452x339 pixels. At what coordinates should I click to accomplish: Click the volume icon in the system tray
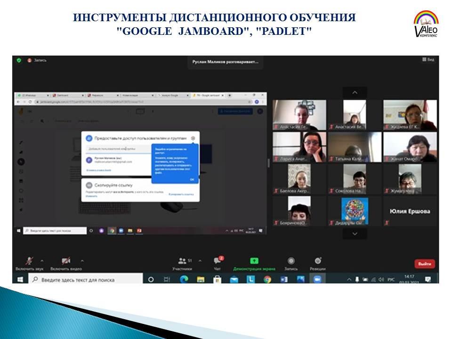[x=381, y=279]
